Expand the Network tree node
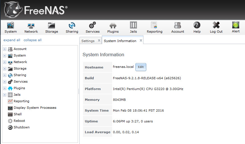 pyautogui.click(x=5, y=62)
